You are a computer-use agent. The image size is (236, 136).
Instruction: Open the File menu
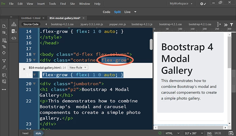(11, 4)
